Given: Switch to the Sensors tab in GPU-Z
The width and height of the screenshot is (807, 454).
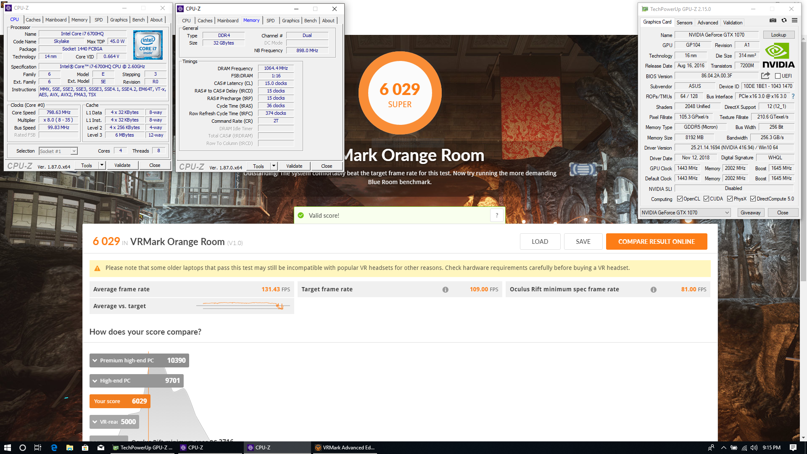Looking at the screenshot, I should (684, 23).
